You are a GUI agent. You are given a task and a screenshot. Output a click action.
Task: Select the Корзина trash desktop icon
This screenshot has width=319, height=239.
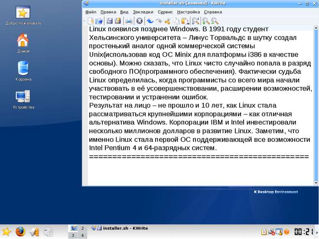click(x=23, y=71)
